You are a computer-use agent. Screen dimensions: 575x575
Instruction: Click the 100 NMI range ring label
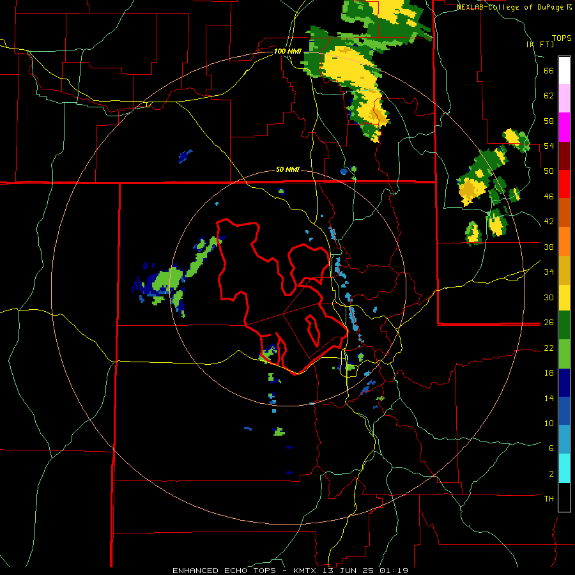pyautogui.click(x=287, y=51)
